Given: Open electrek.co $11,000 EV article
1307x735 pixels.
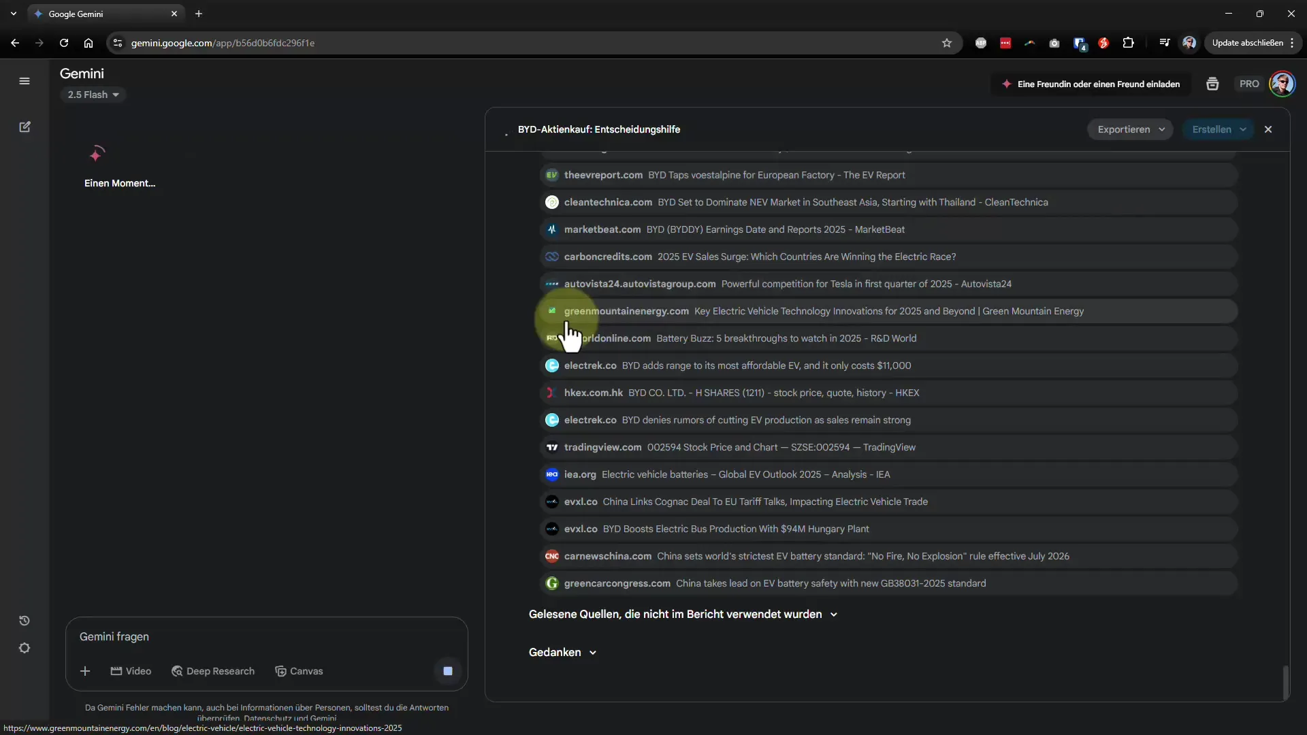Looking at the screenshot, I should pos(888,365).
